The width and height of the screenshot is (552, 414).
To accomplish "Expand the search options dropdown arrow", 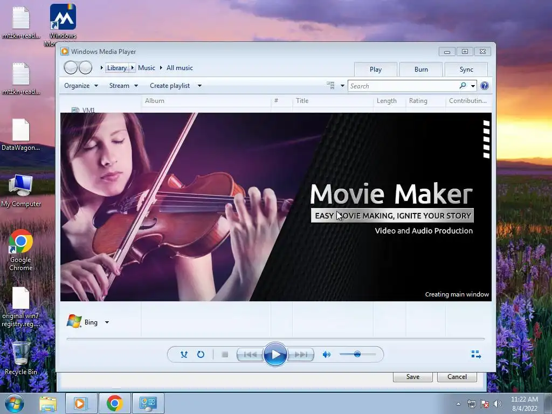I will [x=473, y=86].
